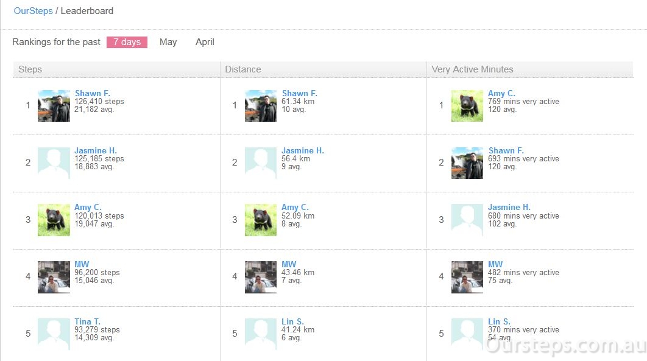Click the Amy C. name in Very Active Minutes
This screenshot has width=647, height=361.
pos(501,93)
